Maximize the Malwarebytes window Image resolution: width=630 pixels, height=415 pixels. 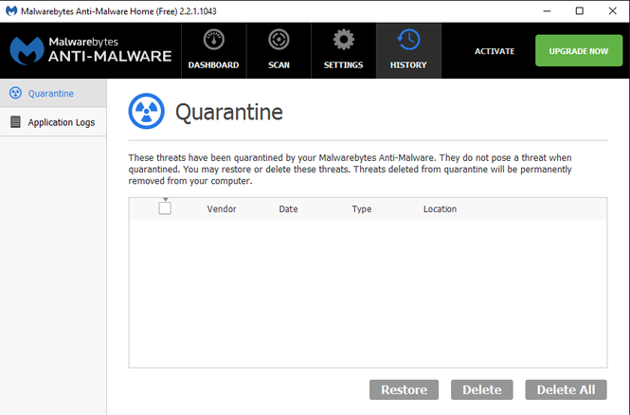click(580, 11)
